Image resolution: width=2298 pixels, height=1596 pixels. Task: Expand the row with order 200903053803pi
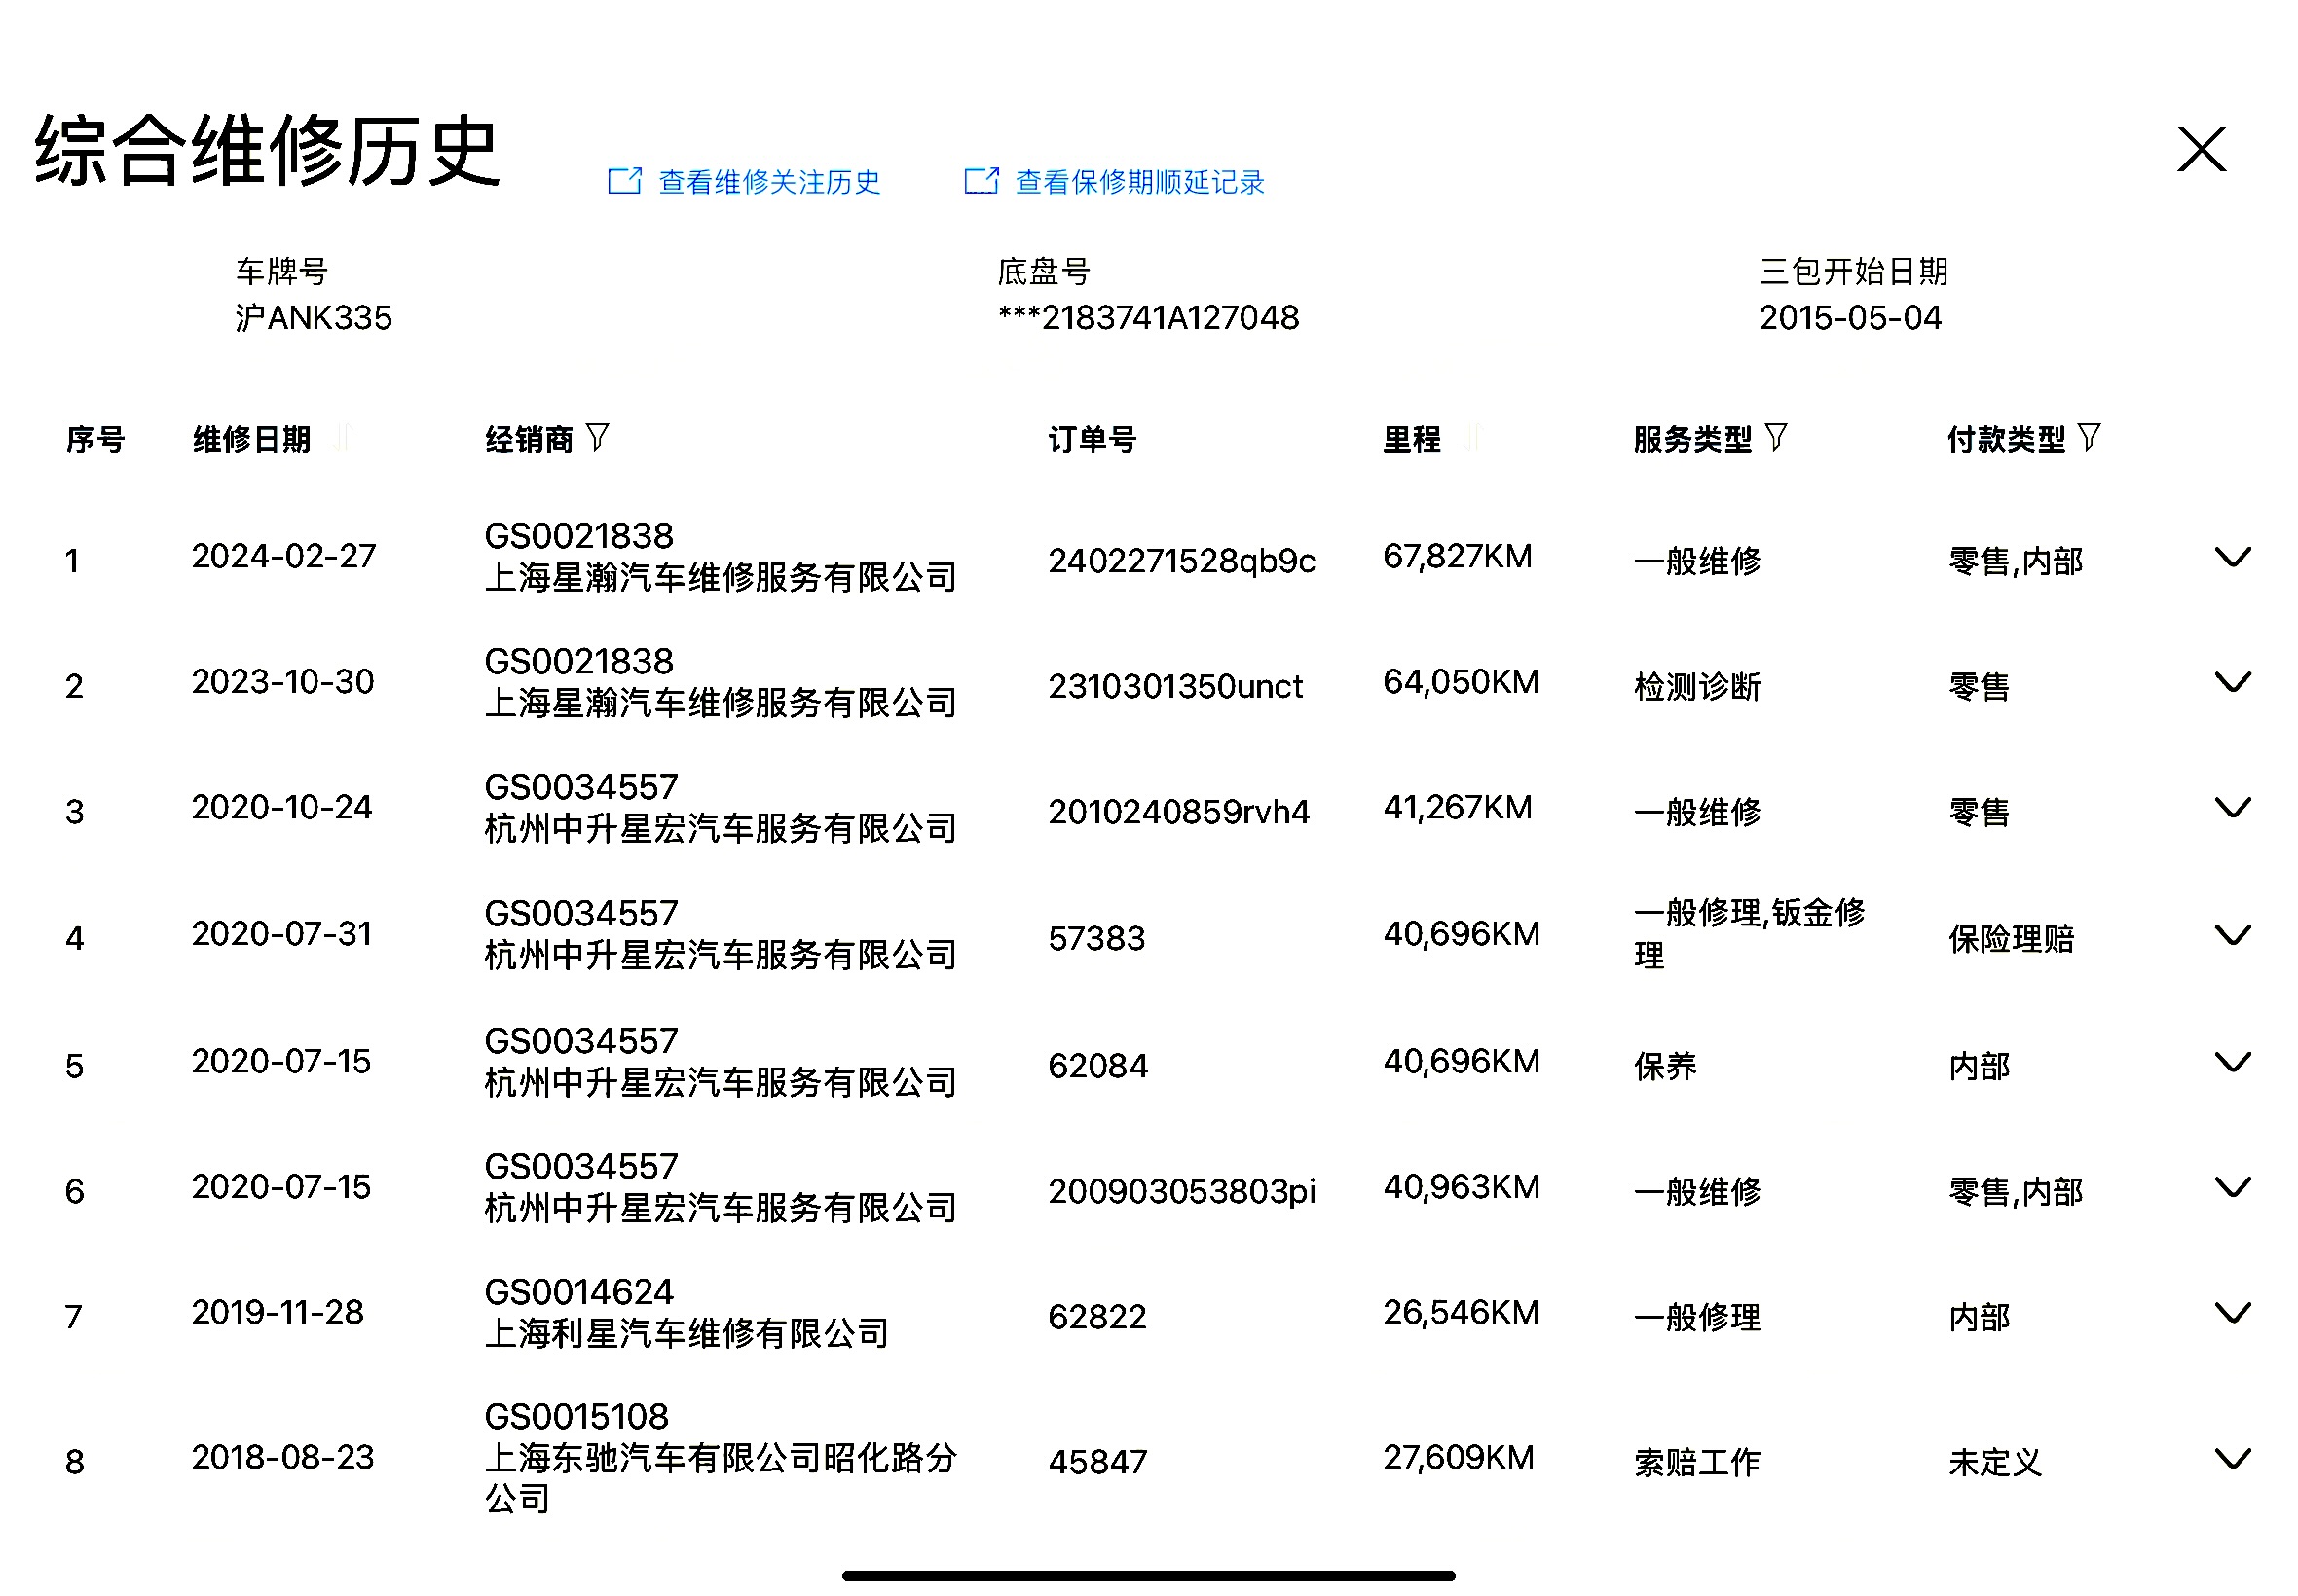[2231, 1187]
